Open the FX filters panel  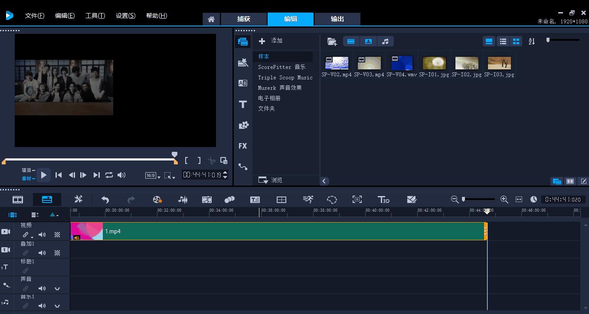pyautogui.click(x=243, y=146)
